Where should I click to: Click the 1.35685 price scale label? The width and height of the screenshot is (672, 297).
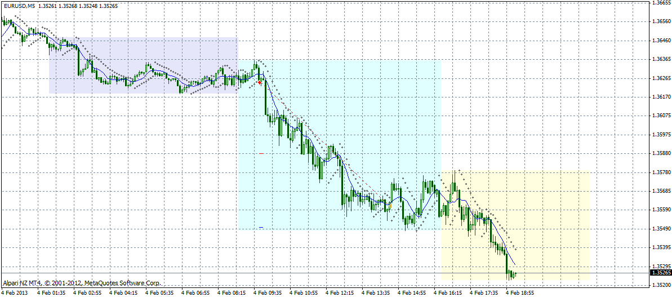(661, 191)
